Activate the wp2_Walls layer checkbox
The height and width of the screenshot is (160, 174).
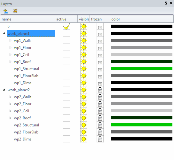(67, 97)
